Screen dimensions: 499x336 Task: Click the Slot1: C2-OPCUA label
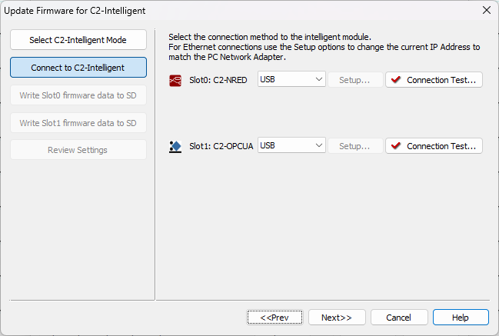222,146
